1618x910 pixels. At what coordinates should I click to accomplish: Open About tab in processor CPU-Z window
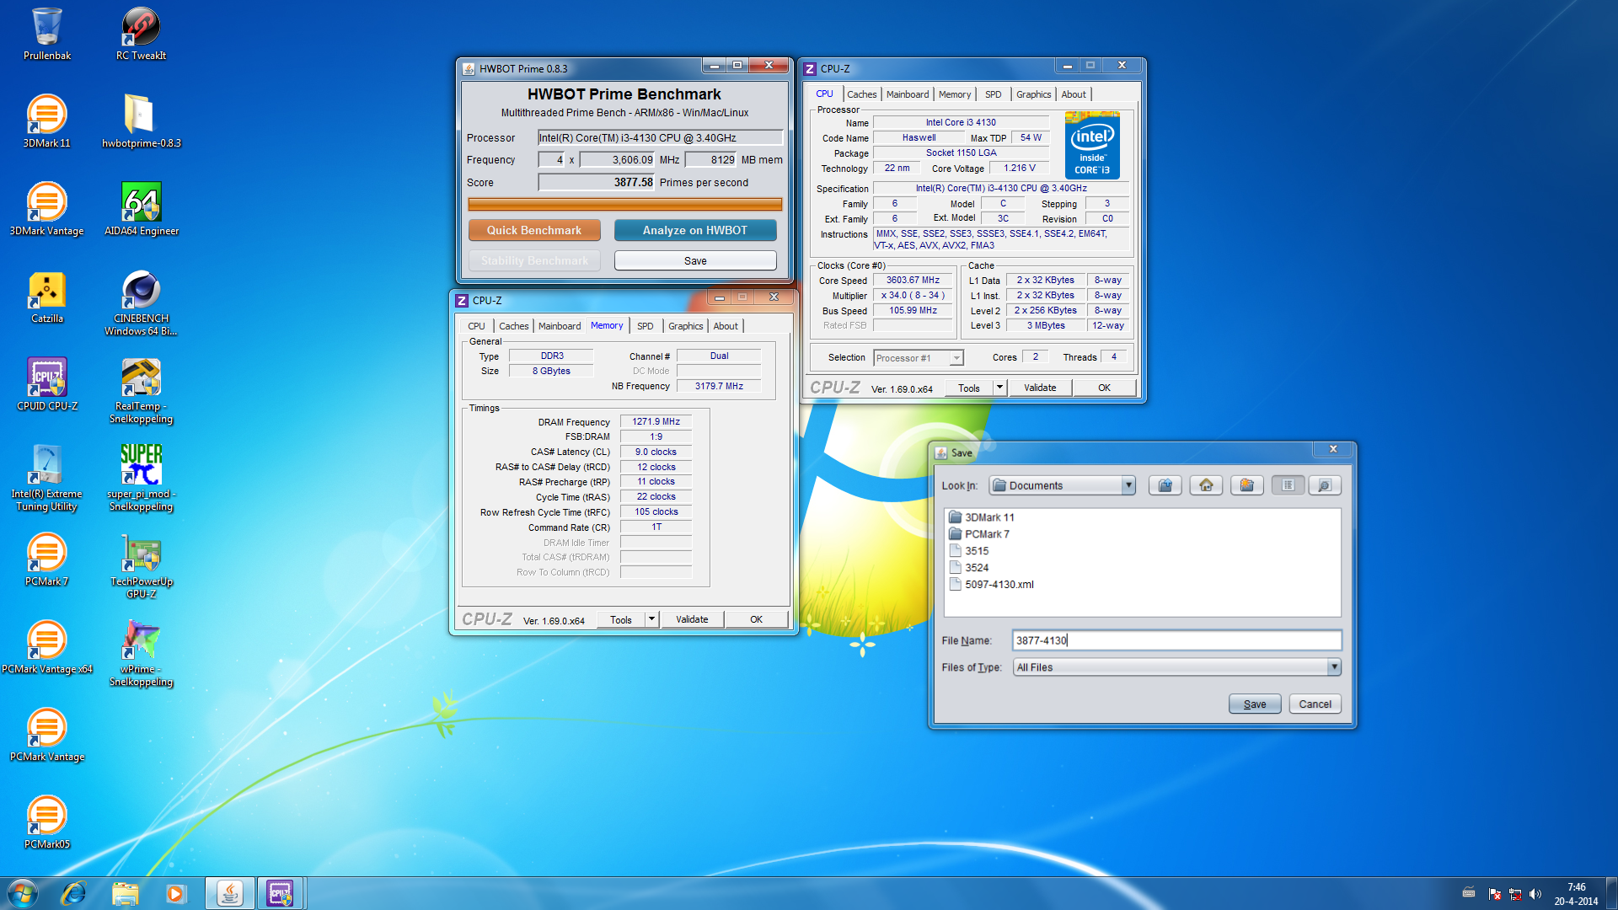(x=1073, y=94)
